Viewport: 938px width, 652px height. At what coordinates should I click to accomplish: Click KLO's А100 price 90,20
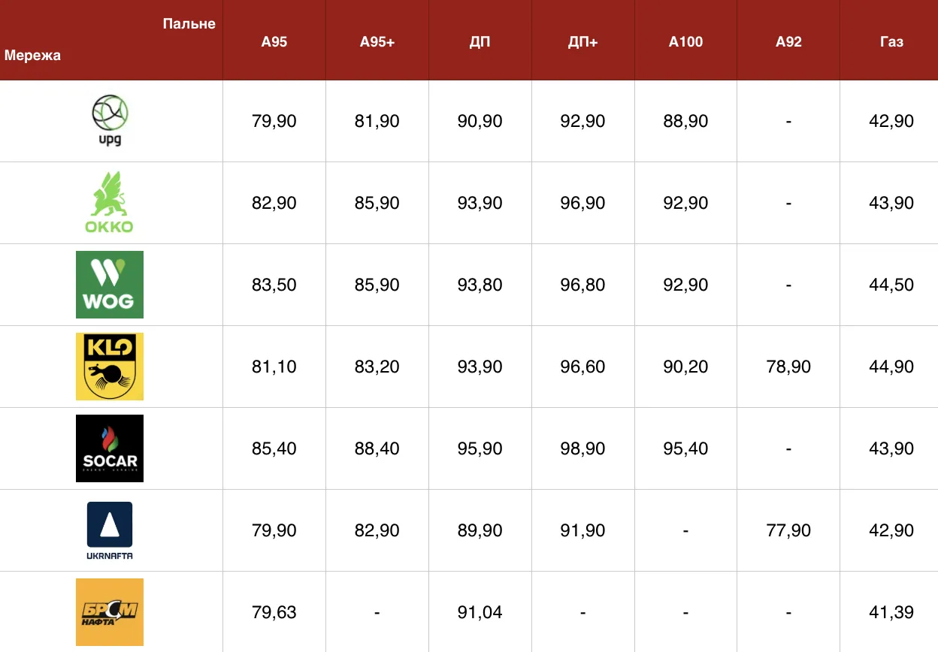point(686,367)
